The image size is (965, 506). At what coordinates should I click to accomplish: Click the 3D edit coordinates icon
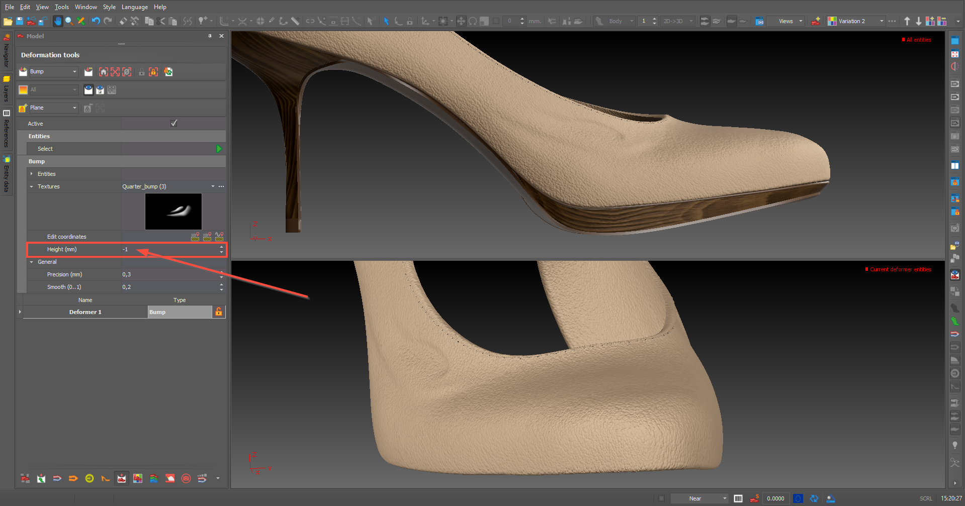(x=195, y=236)
